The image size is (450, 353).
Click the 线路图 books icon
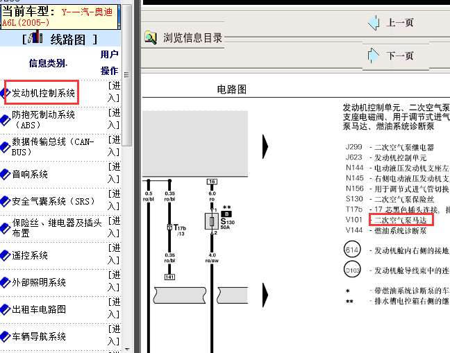pyautogui.click(x=35, y=37)
